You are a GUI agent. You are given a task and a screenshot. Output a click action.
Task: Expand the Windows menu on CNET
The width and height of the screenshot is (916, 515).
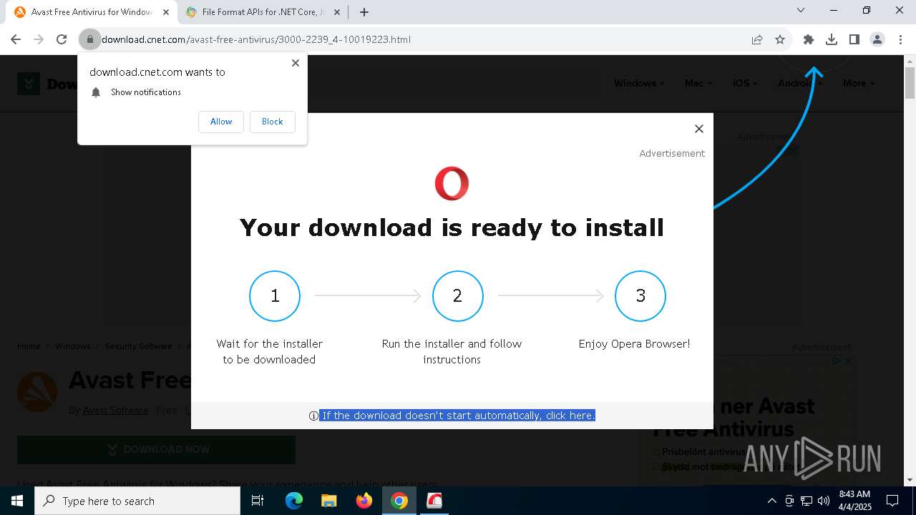click(x=638, y=83)
